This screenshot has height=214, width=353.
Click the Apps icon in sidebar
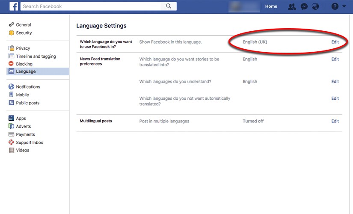pos(11,118)
